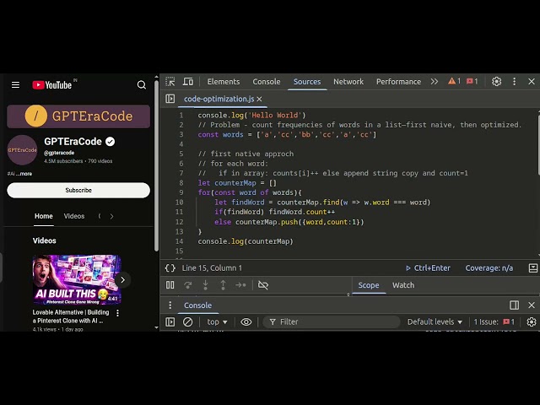Open the AI BUILT THIS video thumbnail

pos(77,279)
